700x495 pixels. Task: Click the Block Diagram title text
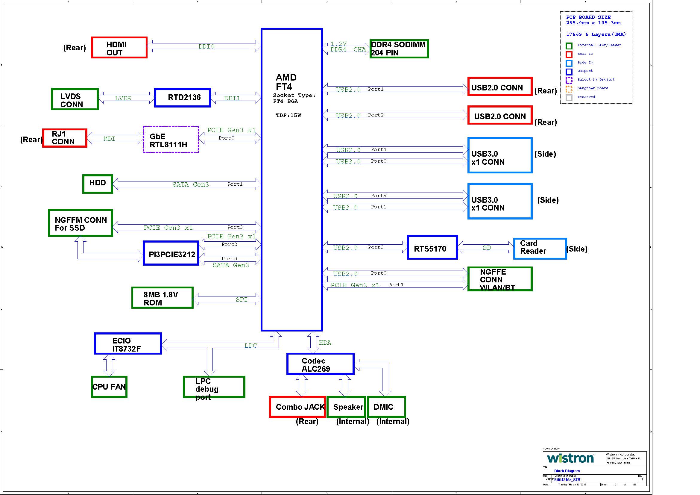(x=567, y=471)
